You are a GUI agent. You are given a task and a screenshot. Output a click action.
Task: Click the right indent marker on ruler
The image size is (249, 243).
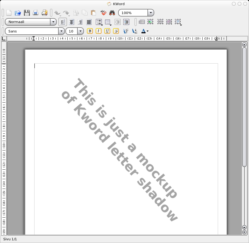(216, 39)
